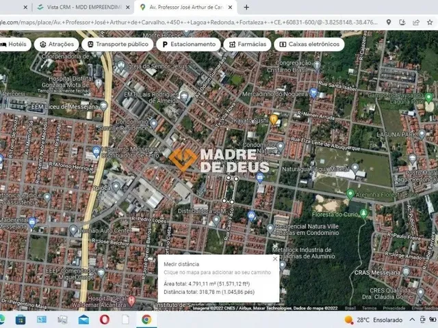The width and height of the screenshot is (438, 328).
Task: Click the Área total measurement text
Action: pos(207,284)
